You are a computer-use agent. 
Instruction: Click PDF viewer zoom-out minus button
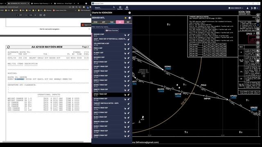point(26,15)
